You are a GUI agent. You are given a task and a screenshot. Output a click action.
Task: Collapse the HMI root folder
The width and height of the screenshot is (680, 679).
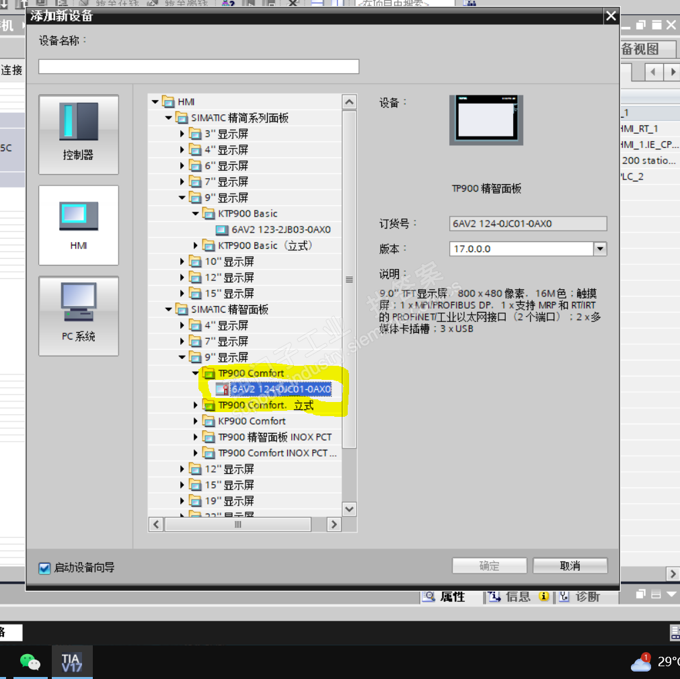coord(155,102)
